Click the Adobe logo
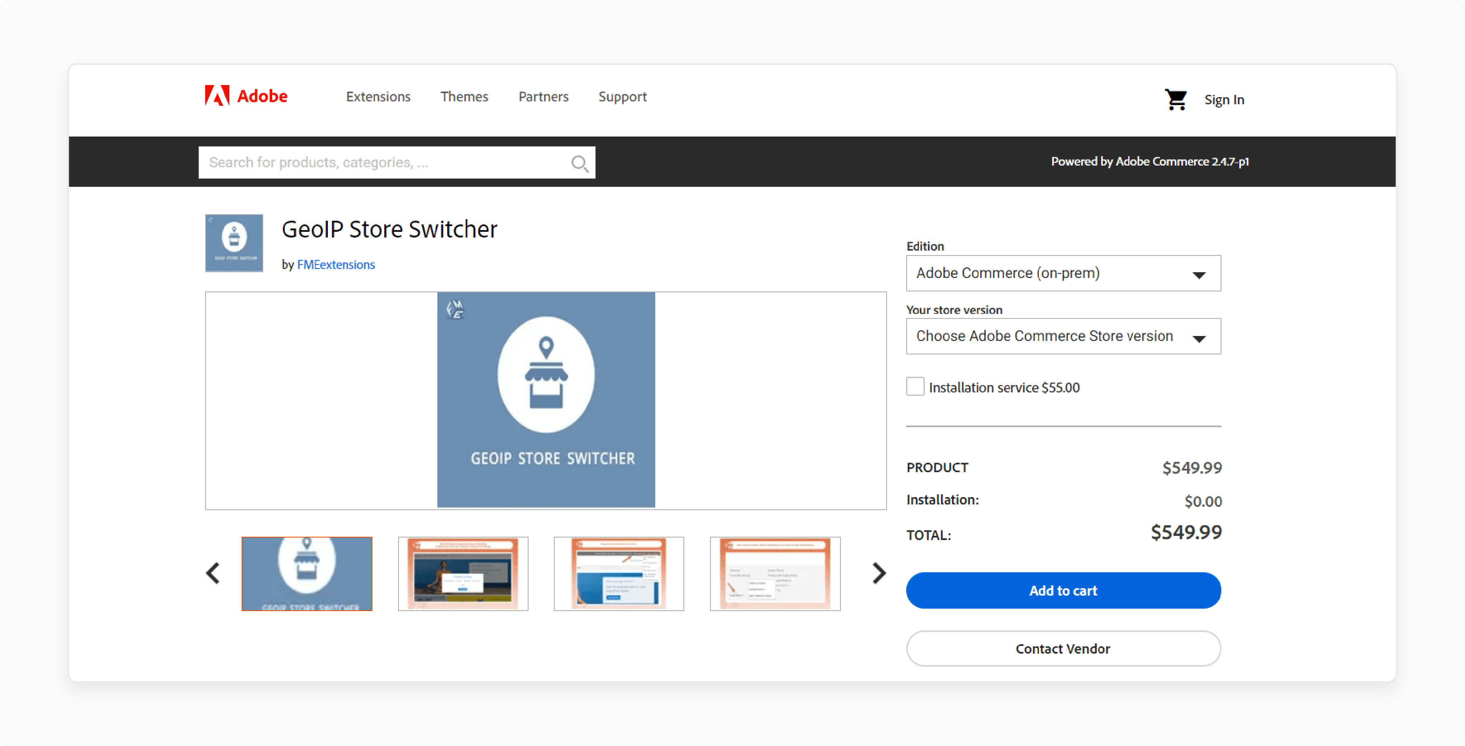Screen dimensions: 1465x746 pyautogui.click(x=246, y=96)
